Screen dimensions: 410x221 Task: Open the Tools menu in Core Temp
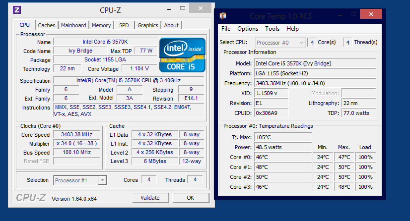(272, 29)
